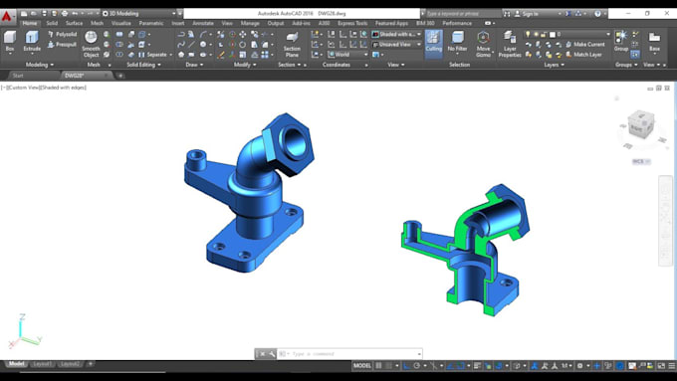This screenshot has height=381, width=677.
Task: Click the Smooth Object mesh tool
Action: click(91, 44)
